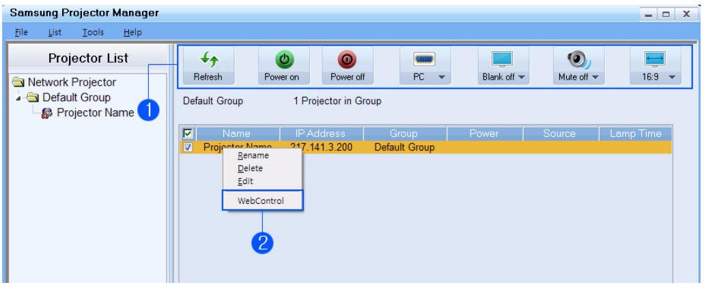The image size is (704, 287).
Task: Click the Mute off speaker icon
Action: point(578,59)
